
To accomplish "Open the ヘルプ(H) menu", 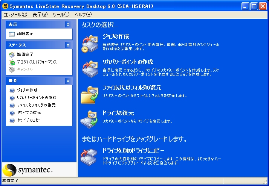I will 83,15.
